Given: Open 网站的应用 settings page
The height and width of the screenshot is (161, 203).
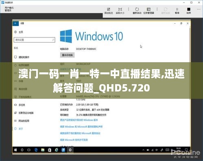Looking at the screenshot, I should click(x=22, y=121).
